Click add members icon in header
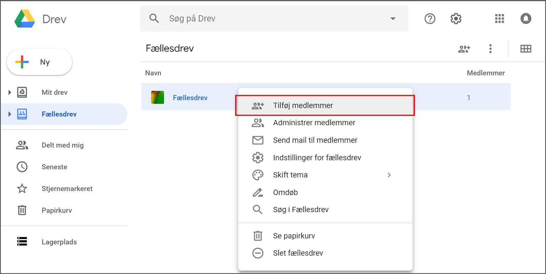Screen dimensions: 546x274 (x=464, y=49)
